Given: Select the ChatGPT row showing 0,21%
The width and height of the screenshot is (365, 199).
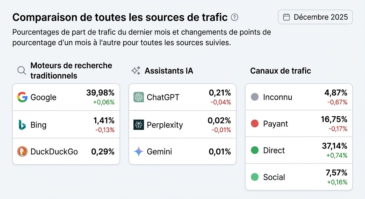Looking at the screenshot, I should tap(182, 97).
